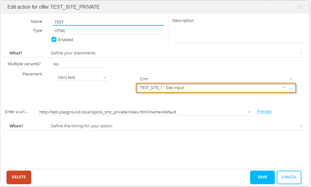Click the SAVE button
The height and width of the screenshot is (187, 311).
pyautogui.click(x=262, y=177)
